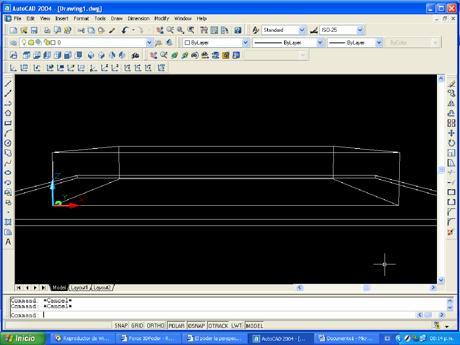Screen dimensions: 460x345
Task: Click the Array tool in Modify toolbar
Action: 452,123
